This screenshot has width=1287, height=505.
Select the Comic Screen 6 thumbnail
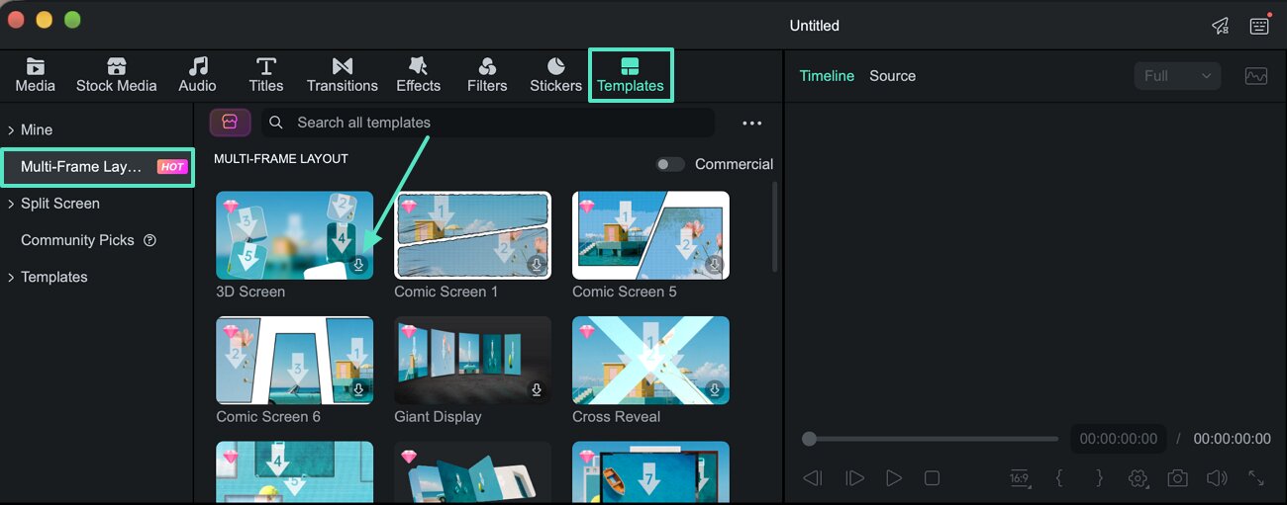click(x=295, y=361)
